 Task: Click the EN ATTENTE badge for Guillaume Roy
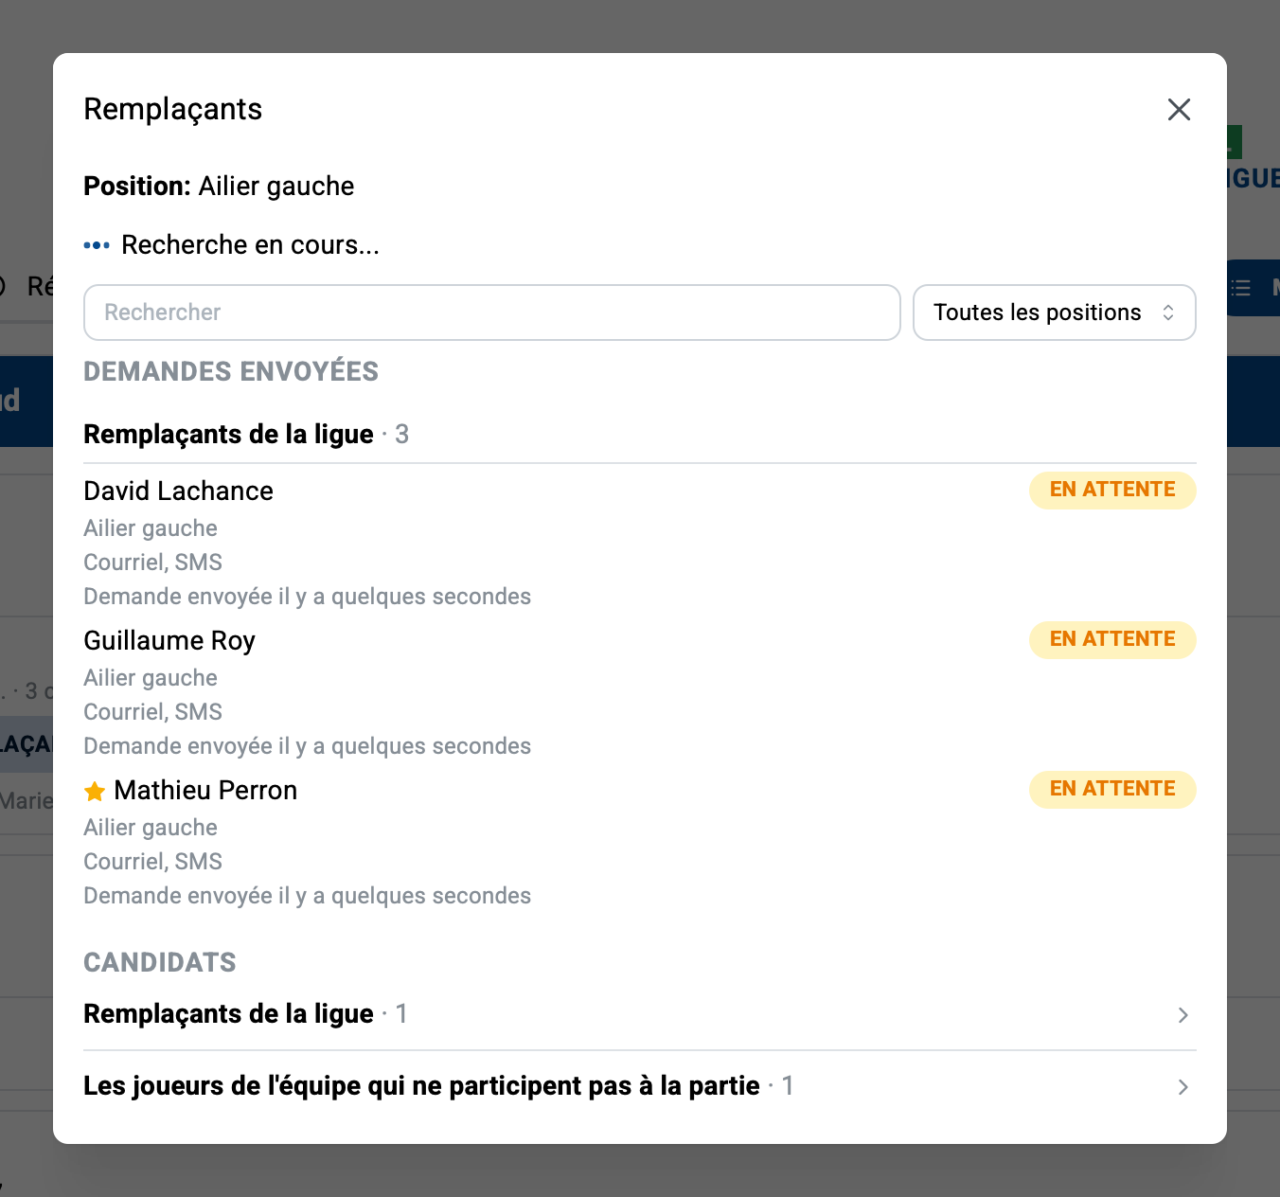[1112, 640]
